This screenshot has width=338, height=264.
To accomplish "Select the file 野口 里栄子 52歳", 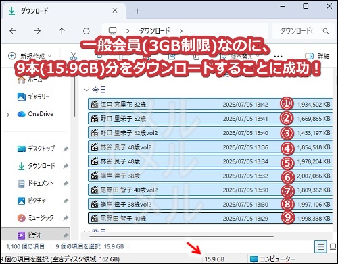I will pyautogui.click(x=210, y=118).
